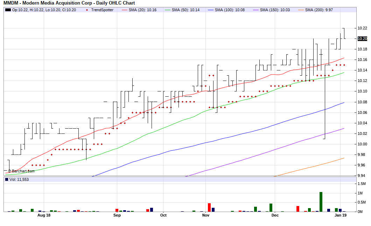Click the Sep date axis label
The width and height of the screenshot is (371, 226).
coord(117,215)
